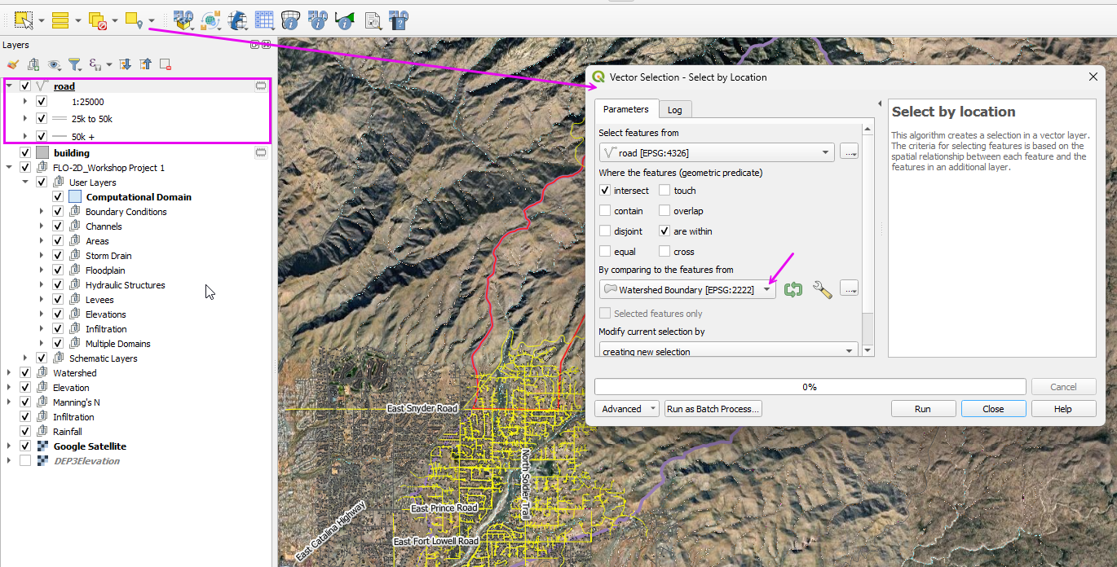Click the Select by Location toolbar icon
Image resolution: width=1117 pixels, height=567 pixels.
(x=134, y=20)
